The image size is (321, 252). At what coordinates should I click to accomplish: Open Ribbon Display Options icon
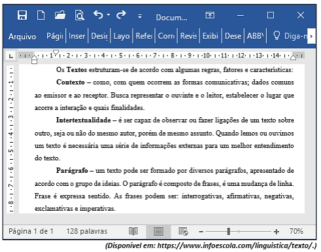point(210,15)
